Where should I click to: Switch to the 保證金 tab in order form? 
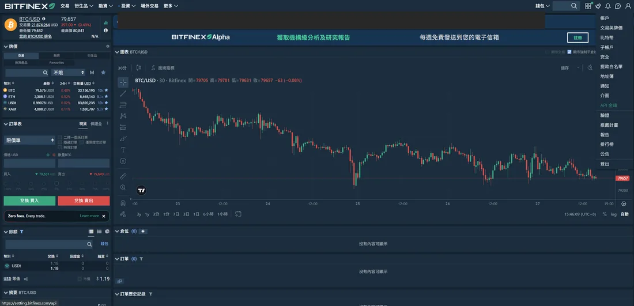coord(96,124)
